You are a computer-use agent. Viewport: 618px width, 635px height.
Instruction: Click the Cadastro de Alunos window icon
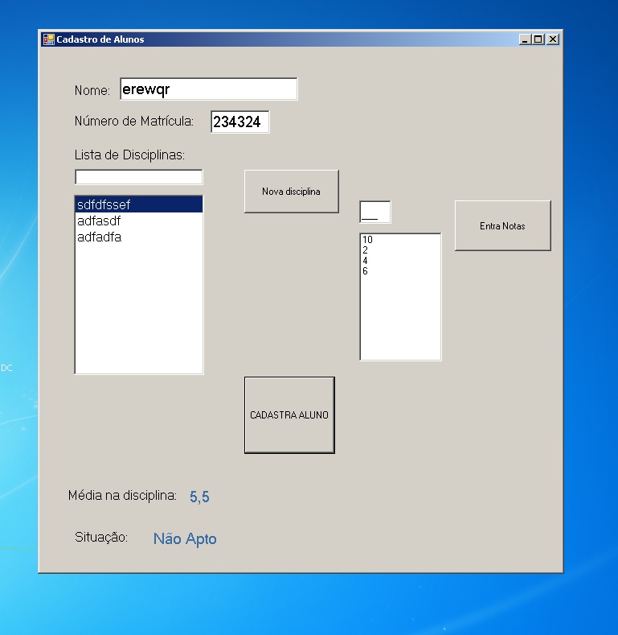point(48,39)
